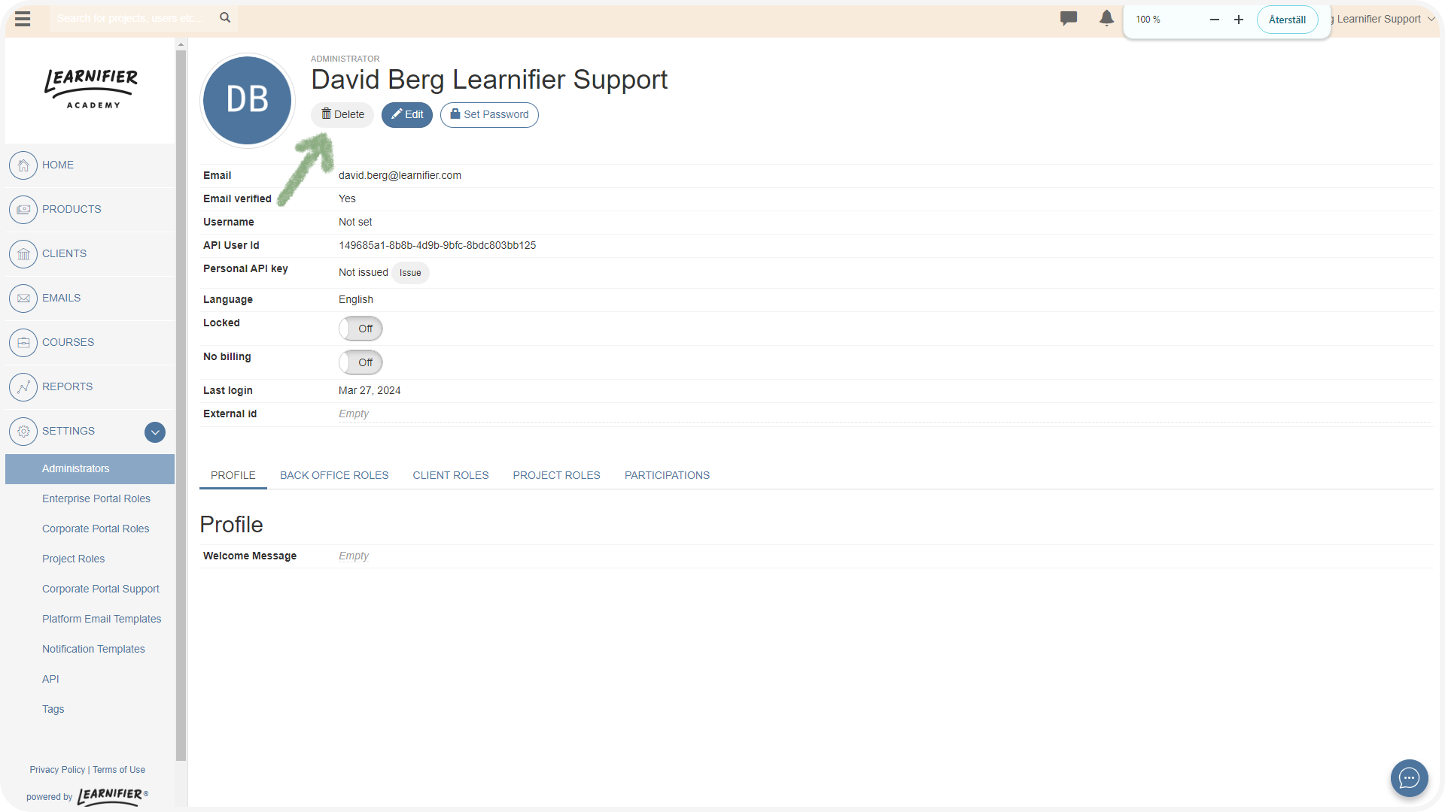Click the Reports chart icon
The width and height of the screenshot is (1445, 812).
coord(23,387)
